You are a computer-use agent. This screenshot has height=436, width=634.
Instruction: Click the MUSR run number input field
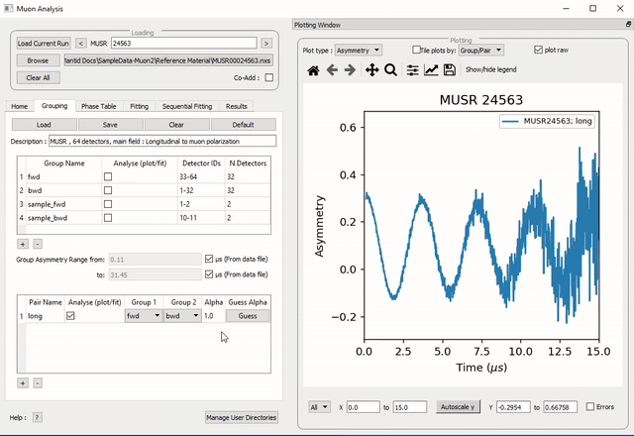pyautogui.click(x=183, y=44)
